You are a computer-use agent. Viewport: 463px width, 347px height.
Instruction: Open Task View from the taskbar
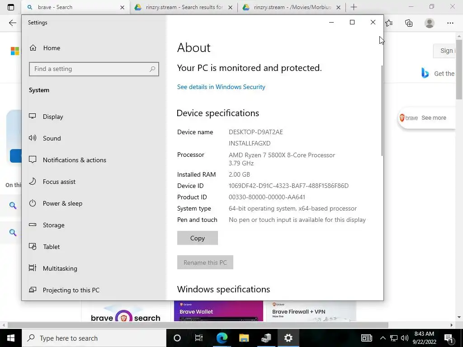tap(199, 338)
